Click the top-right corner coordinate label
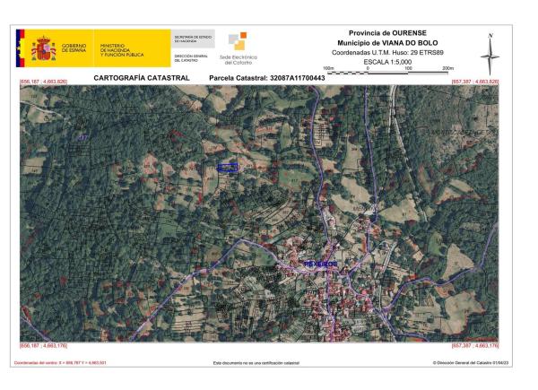This screenshot has height=390, width=538. tap(475, 82)
